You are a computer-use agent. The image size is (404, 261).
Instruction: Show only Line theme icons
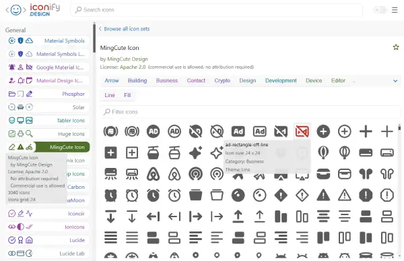110,95
